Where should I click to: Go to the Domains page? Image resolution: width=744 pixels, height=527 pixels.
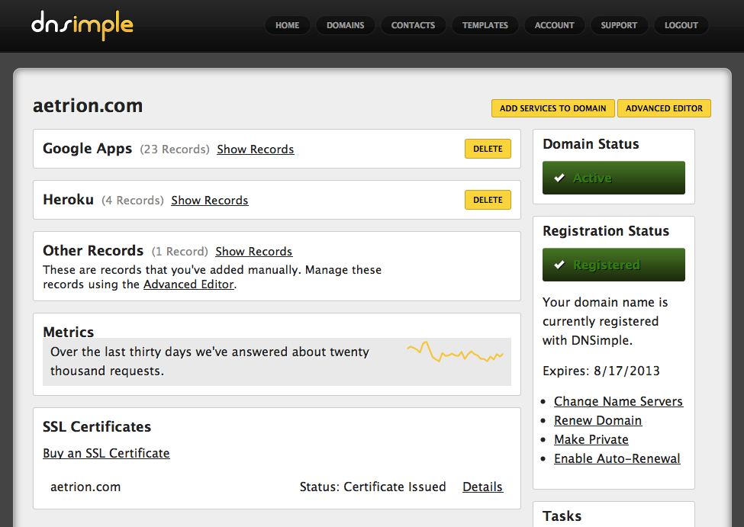click(345, 25)
